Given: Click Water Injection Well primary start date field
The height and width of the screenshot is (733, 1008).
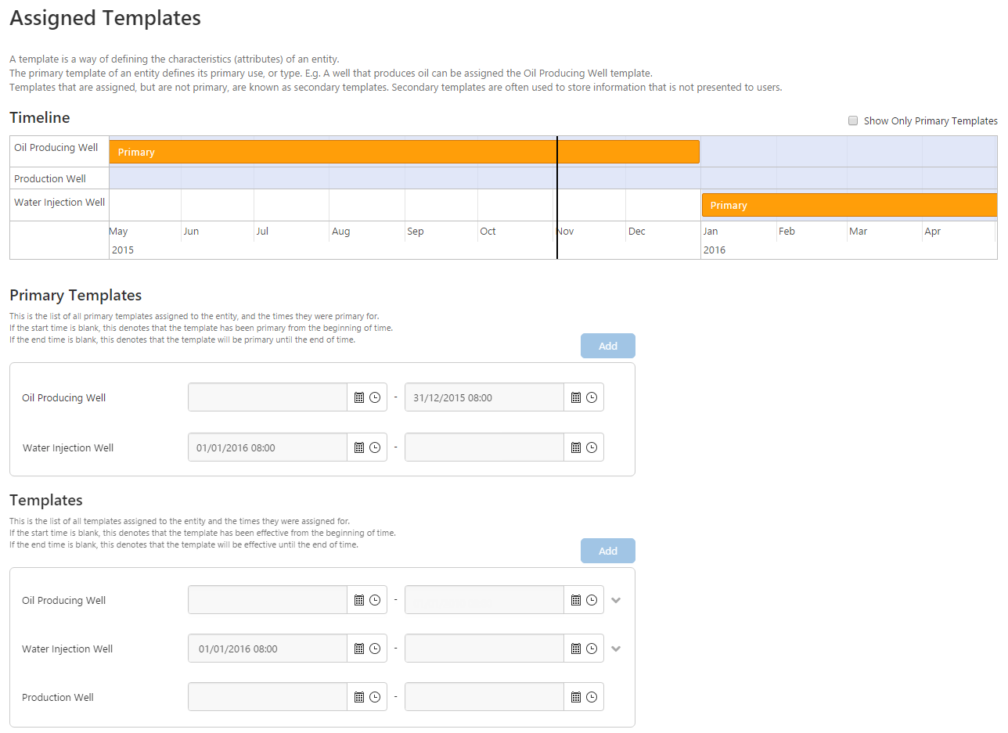Looking at the screenshot, I should [x=268, y=447].
